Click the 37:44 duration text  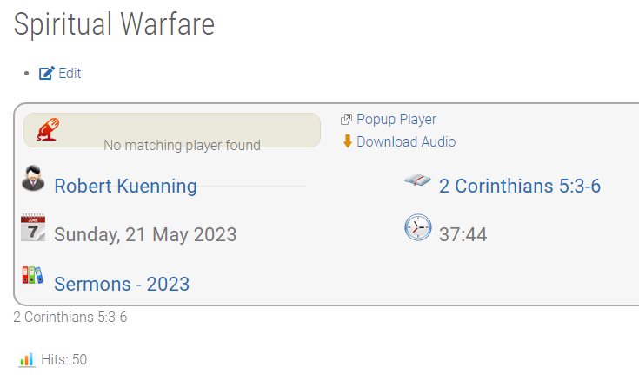point(463,235)
